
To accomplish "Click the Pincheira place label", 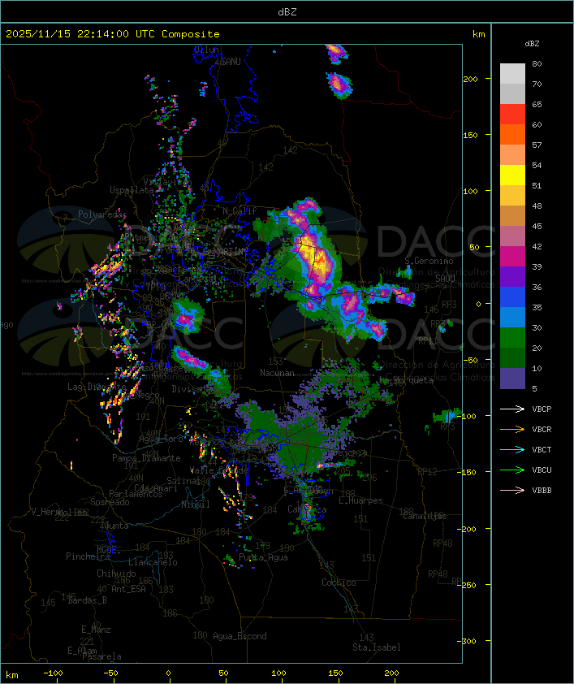I will [x=88, y=556].
